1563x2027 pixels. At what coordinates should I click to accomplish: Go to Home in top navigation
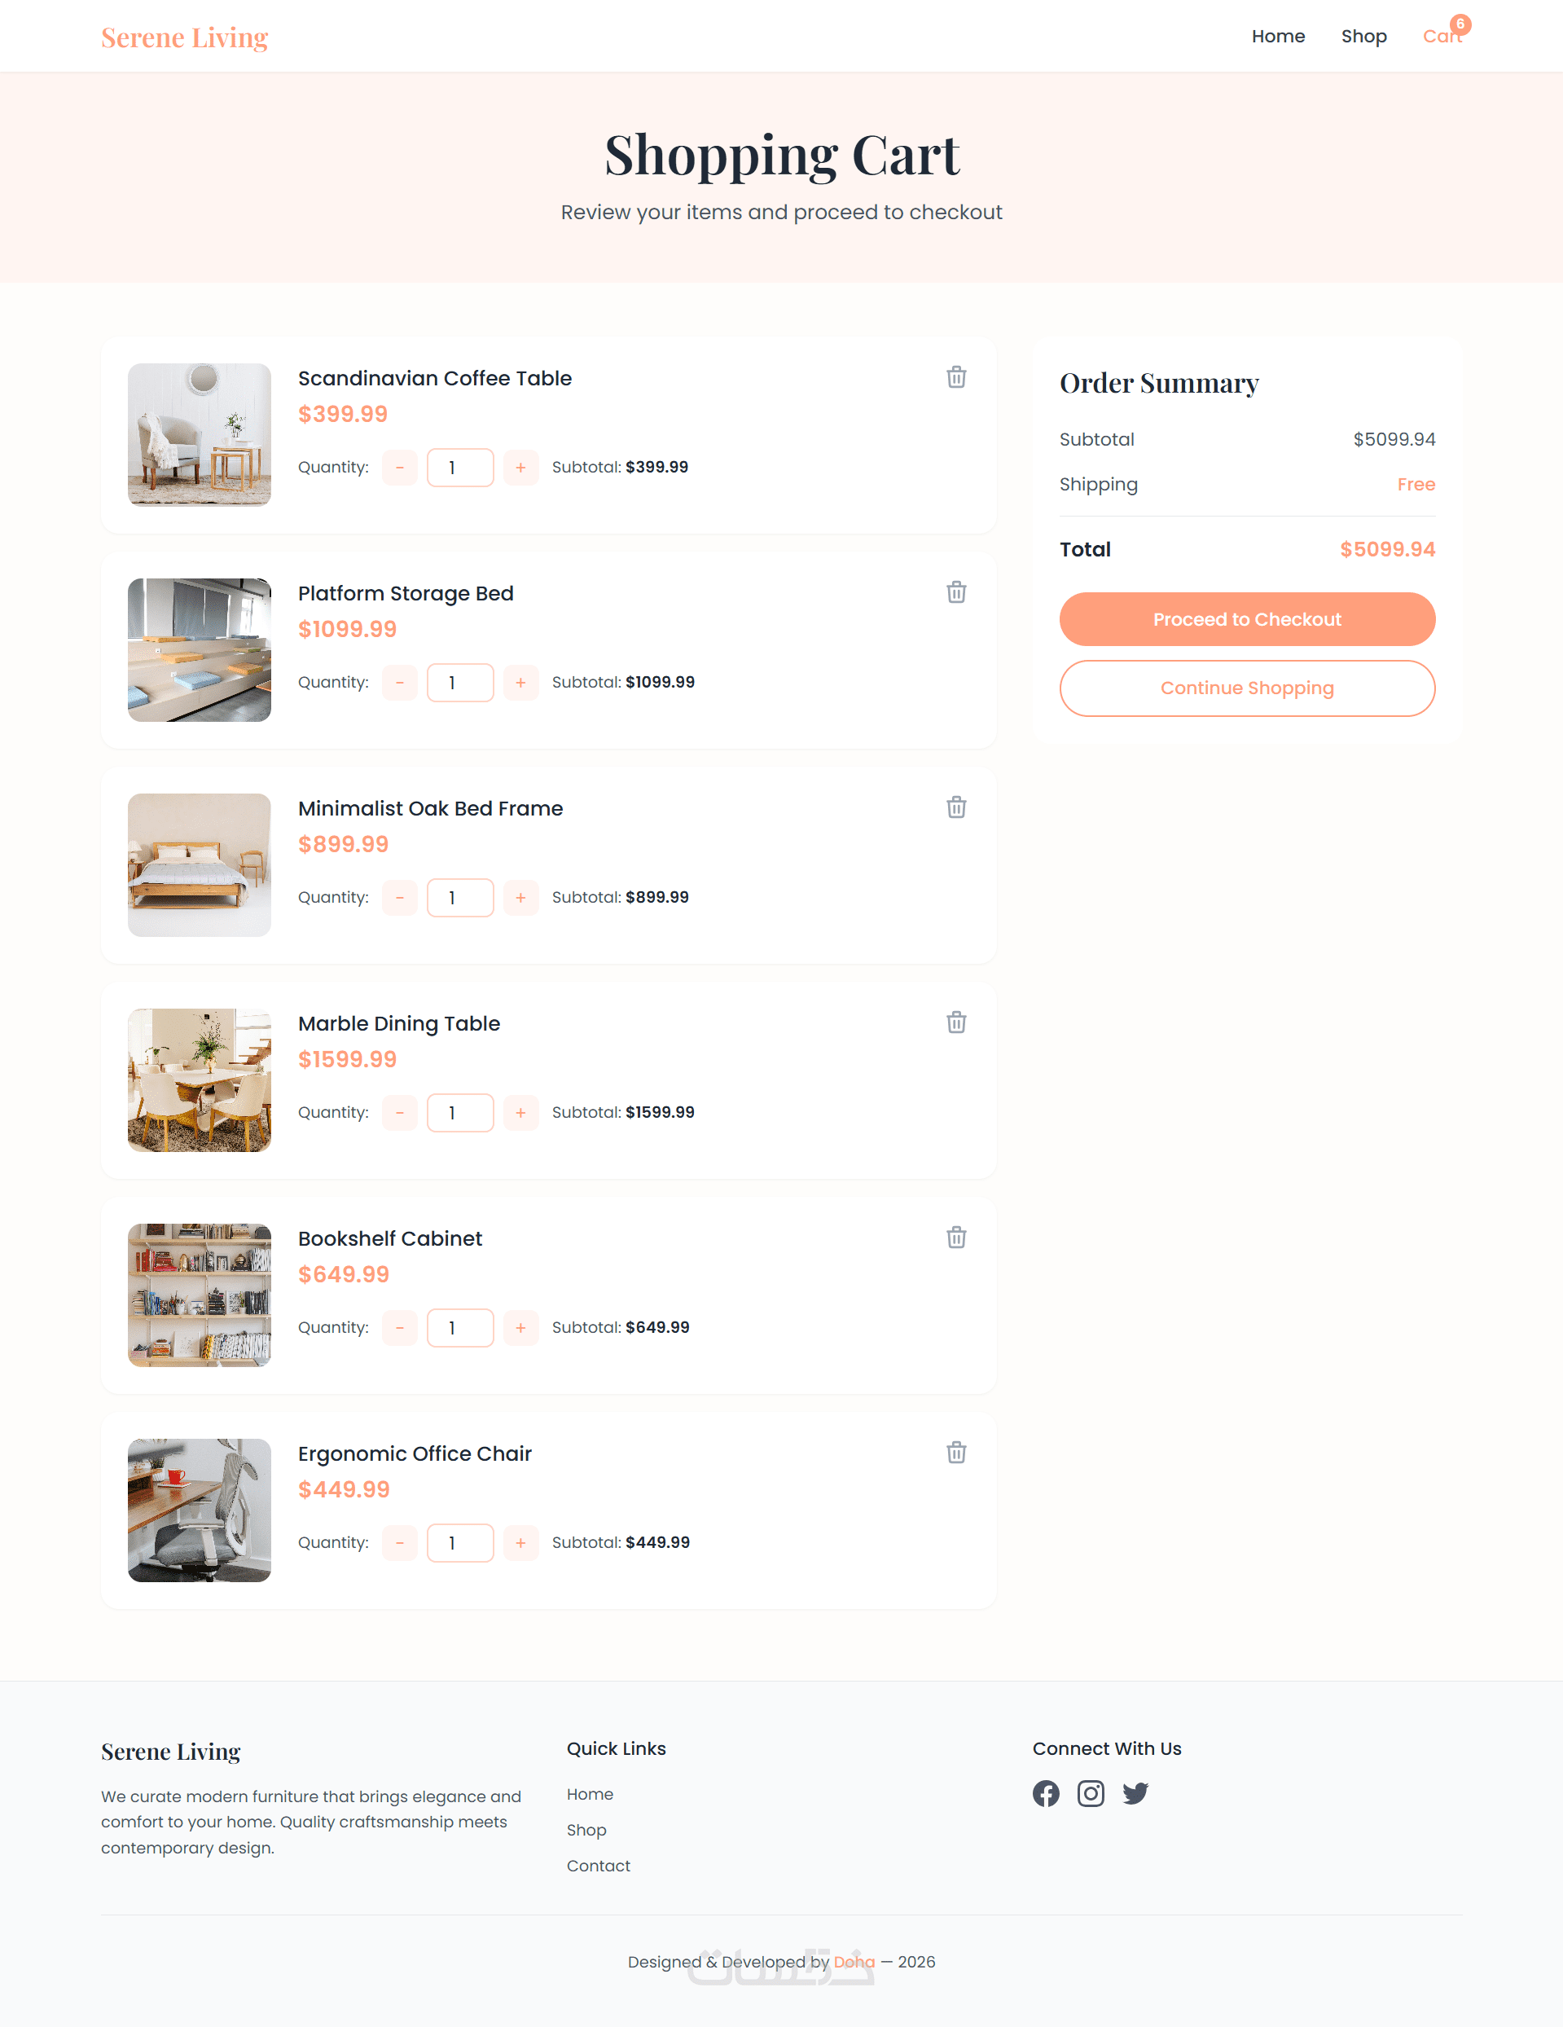(1278, 36)
